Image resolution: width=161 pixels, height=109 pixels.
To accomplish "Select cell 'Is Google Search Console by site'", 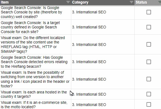I will 36,12.
